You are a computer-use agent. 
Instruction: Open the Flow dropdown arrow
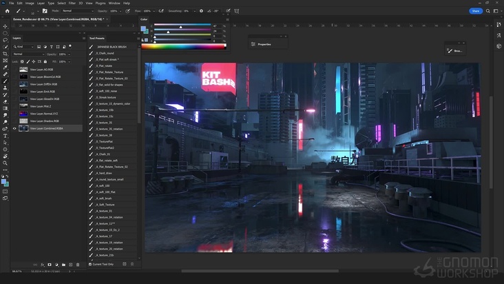[154, 11]
